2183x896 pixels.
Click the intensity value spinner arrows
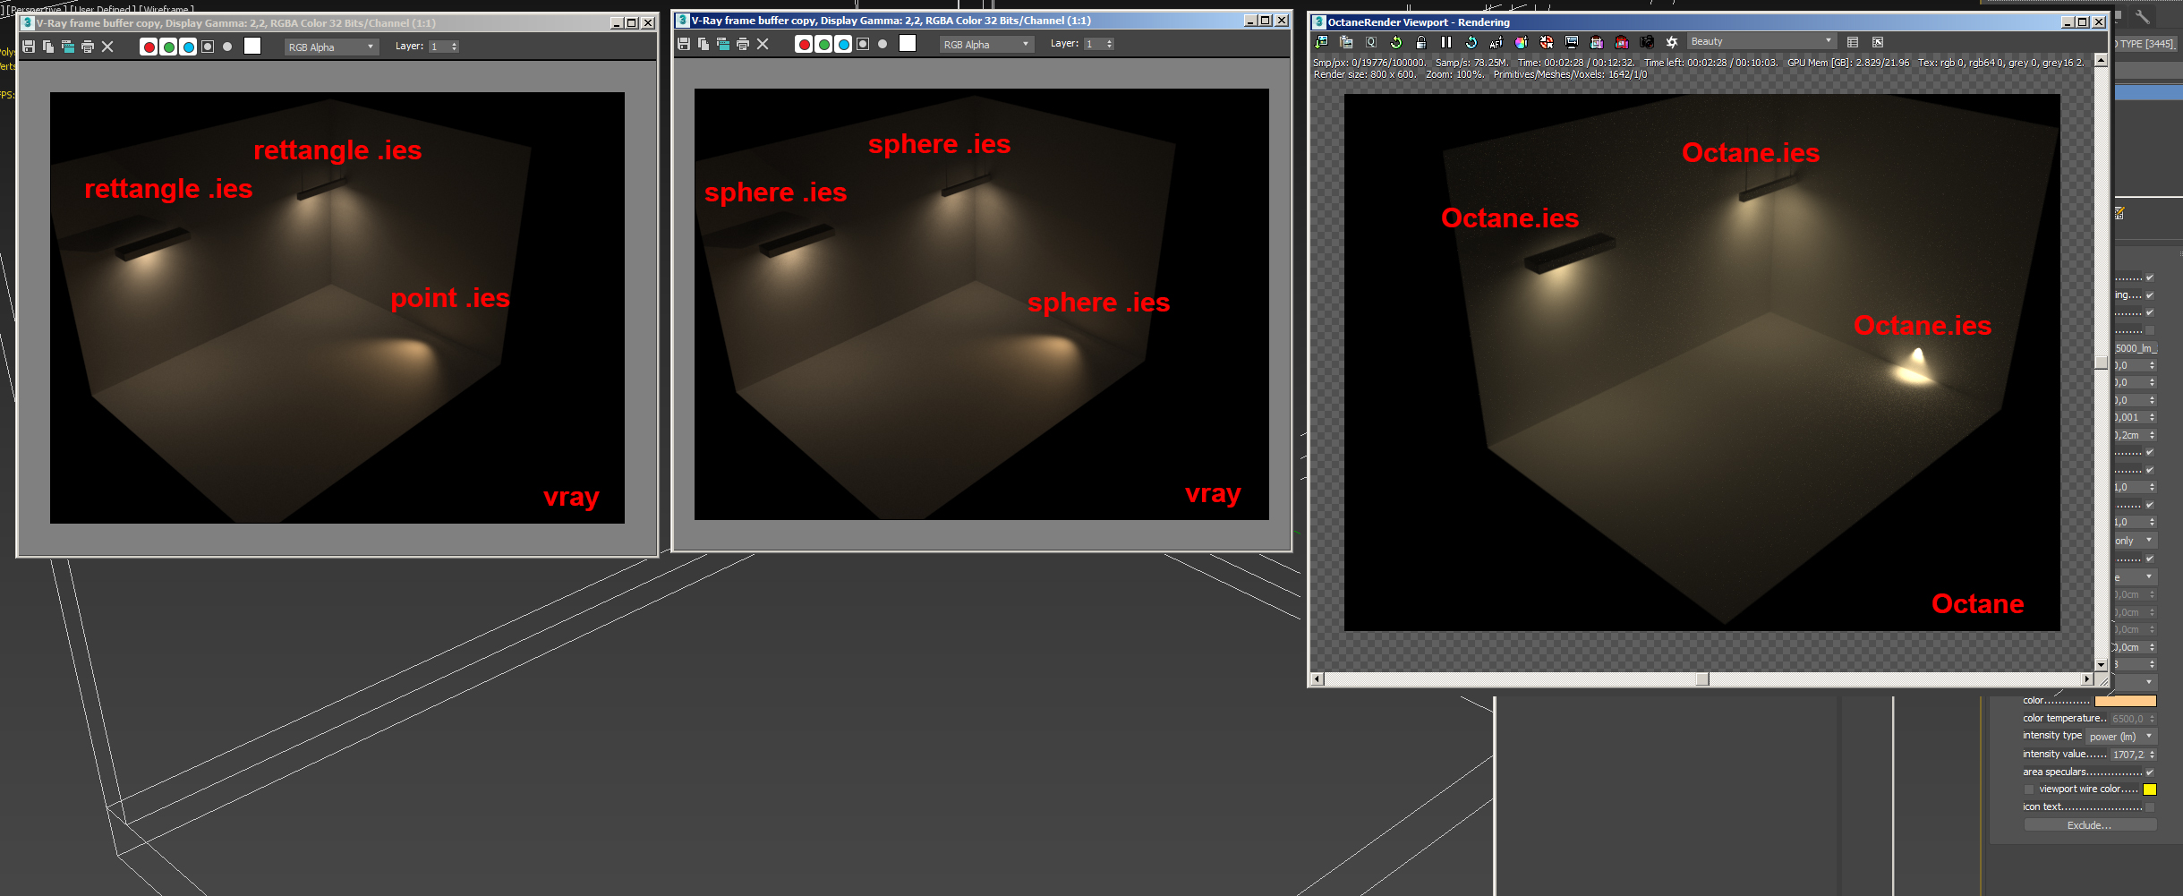pyautogui.click(x=2153, y=755)
